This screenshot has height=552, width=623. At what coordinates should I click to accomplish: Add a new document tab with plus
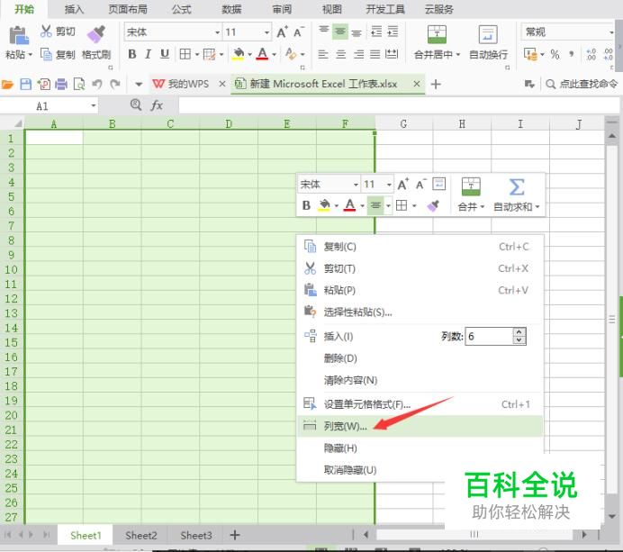point(436,85)
